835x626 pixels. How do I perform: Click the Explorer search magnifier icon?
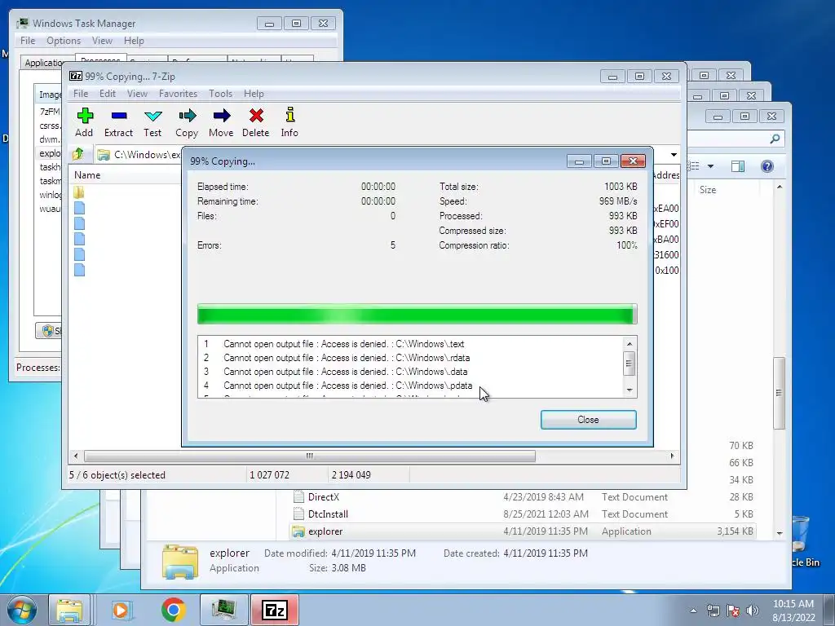pos(775,139)
